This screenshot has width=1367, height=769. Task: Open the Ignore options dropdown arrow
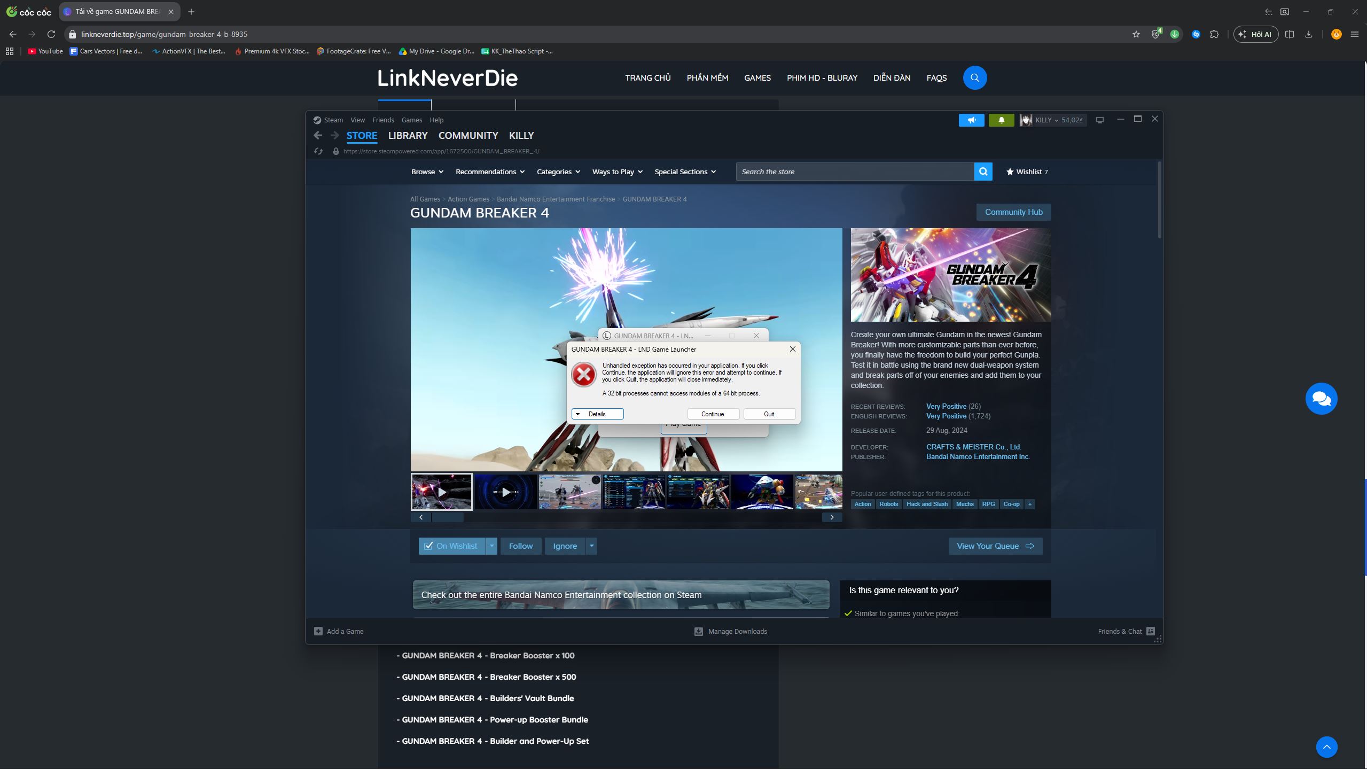pos(591,546)
